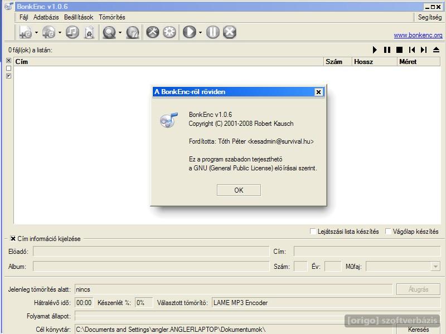Expand the start encoding dropdown arrow
Screen dimensions: 446x334
[201, 33]
